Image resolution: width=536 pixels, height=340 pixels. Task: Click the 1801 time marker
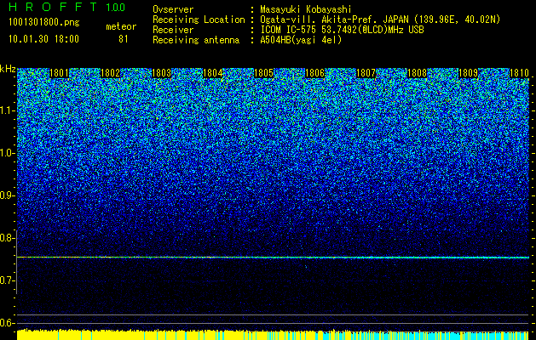59,73
